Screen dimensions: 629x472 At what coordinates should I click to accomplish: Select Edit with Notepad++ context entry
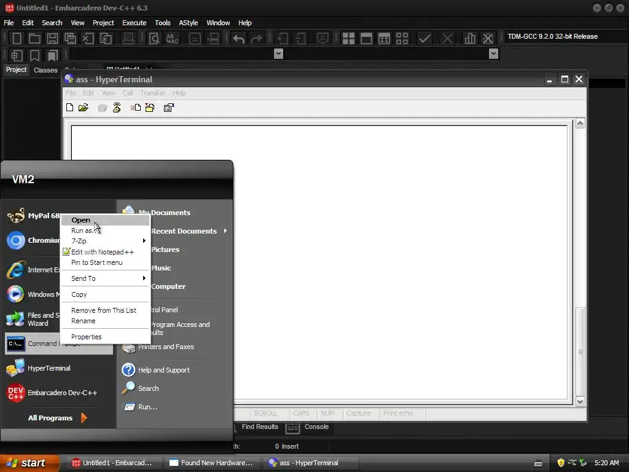[x=106, y=252]
